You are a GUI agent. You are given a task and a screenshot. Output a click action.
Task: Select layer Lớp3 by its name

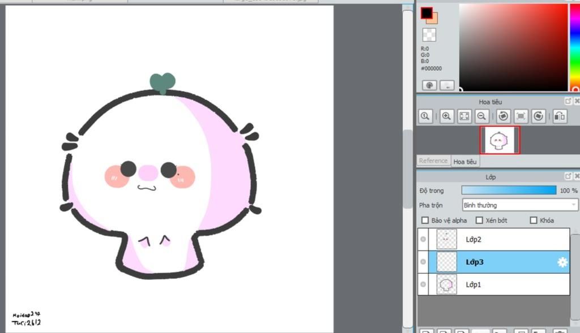(x=475, y=262)
